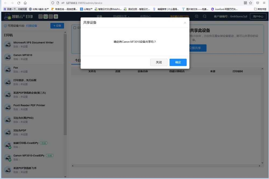Confirm sharing by clicking 确定

pos(178,62)
